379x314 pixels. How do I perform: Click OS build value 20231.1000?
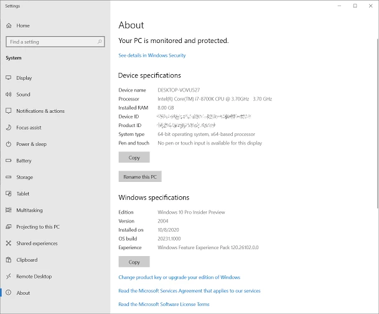click(169, 239)
